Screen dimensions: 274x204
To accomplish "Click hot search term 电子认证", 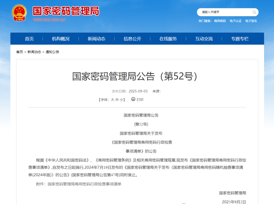I will (x=235, y=21).
